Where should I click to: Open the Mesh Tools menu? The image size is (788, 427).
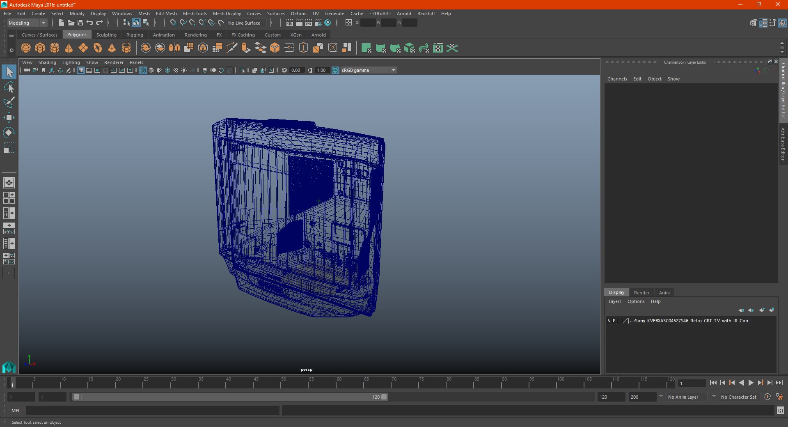coord(195,14)
